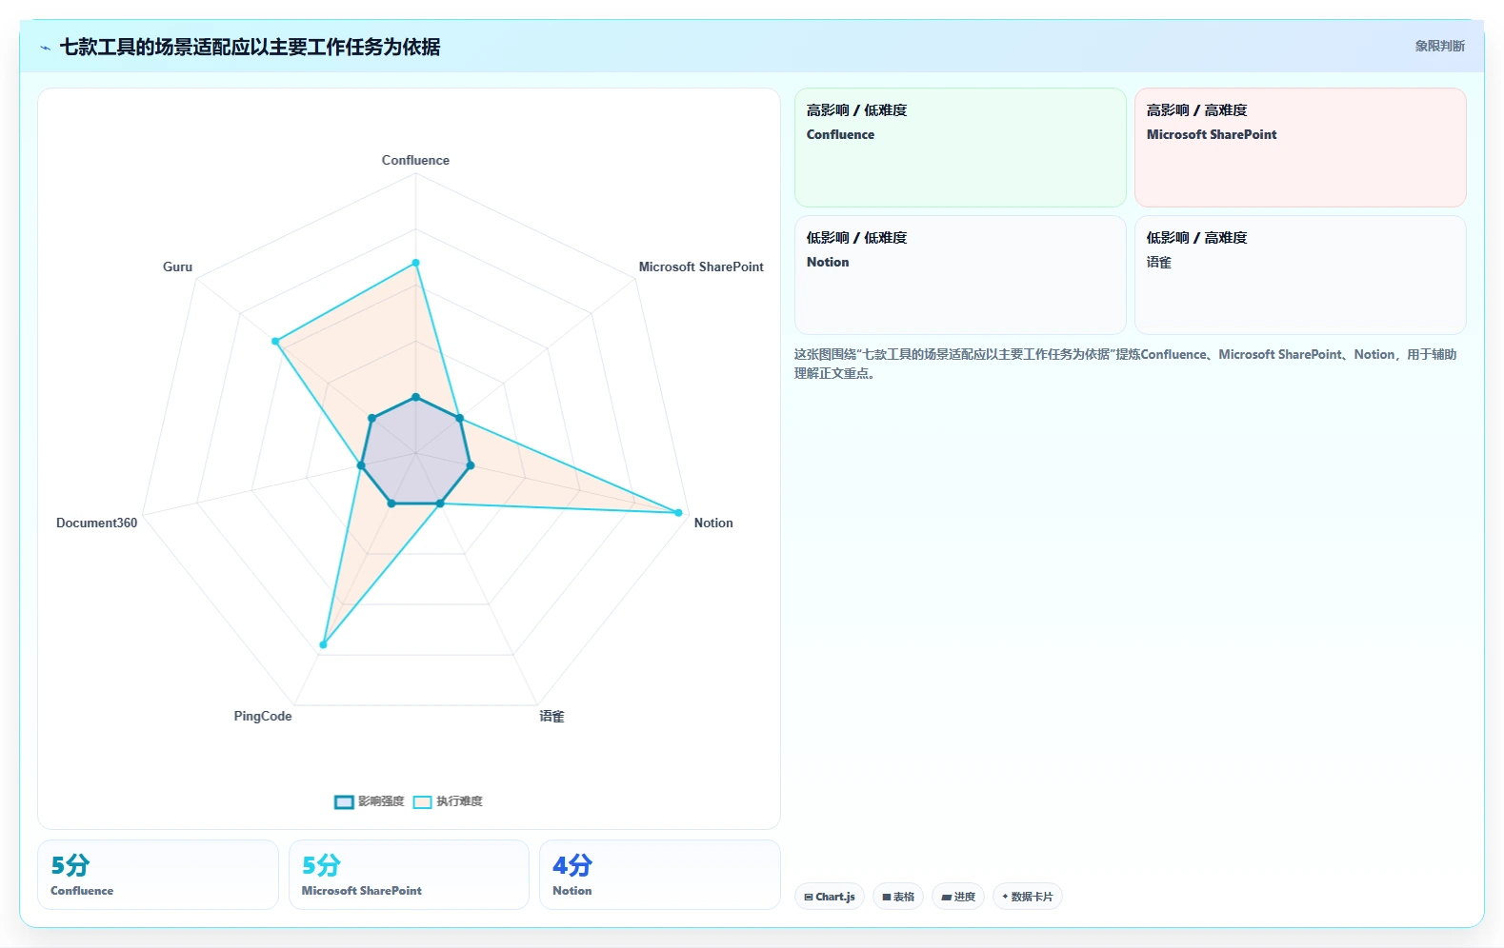Open the 低影响 / 低难度 Notion quadrant card
1504x948 pixels.
(x=960, y=275)
